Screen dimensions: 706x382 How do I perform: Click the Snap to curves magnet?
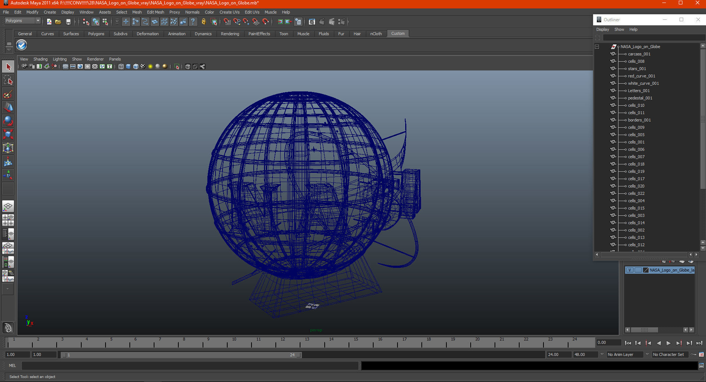[x=236, y=22]
